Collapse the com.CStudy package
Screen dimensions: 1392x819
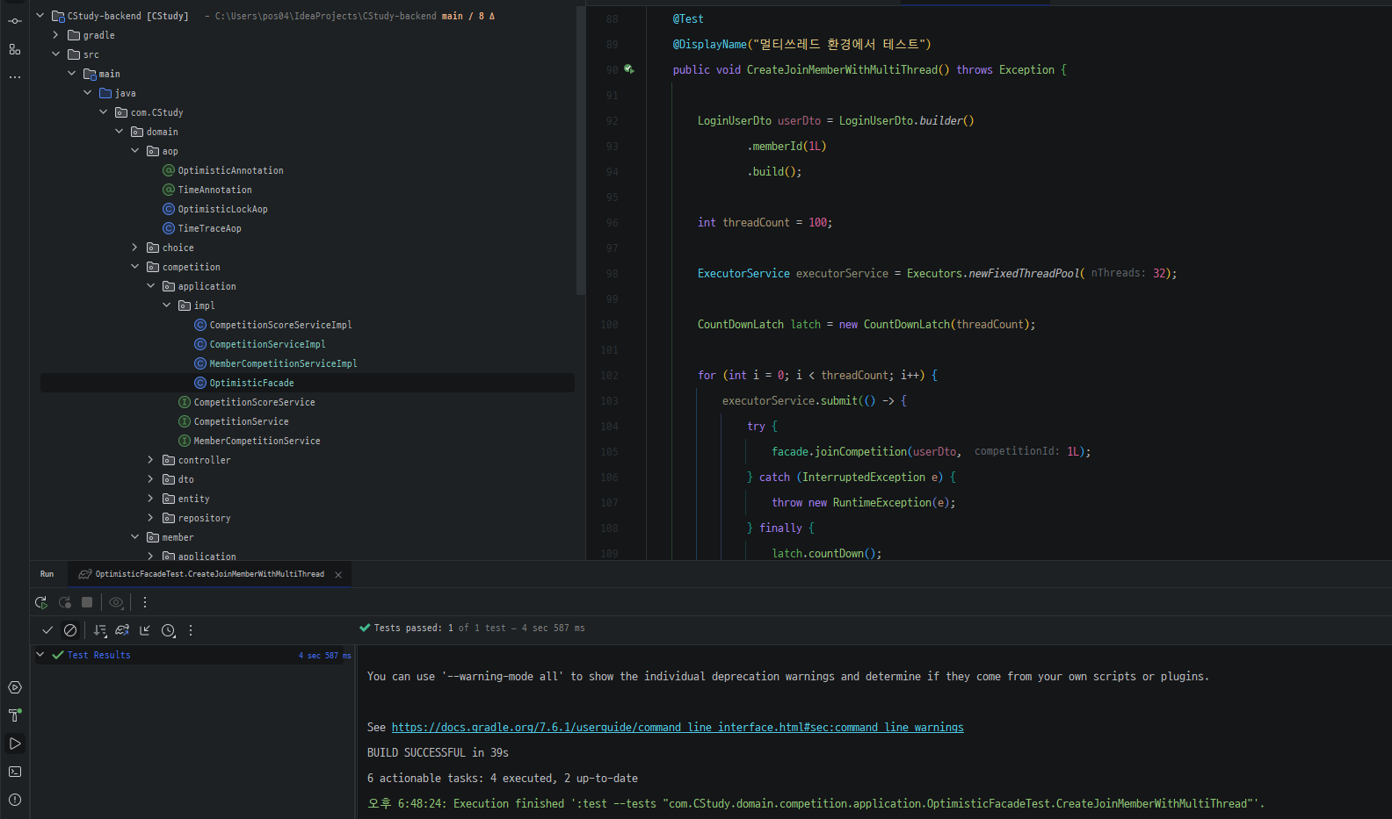[103, 112]
